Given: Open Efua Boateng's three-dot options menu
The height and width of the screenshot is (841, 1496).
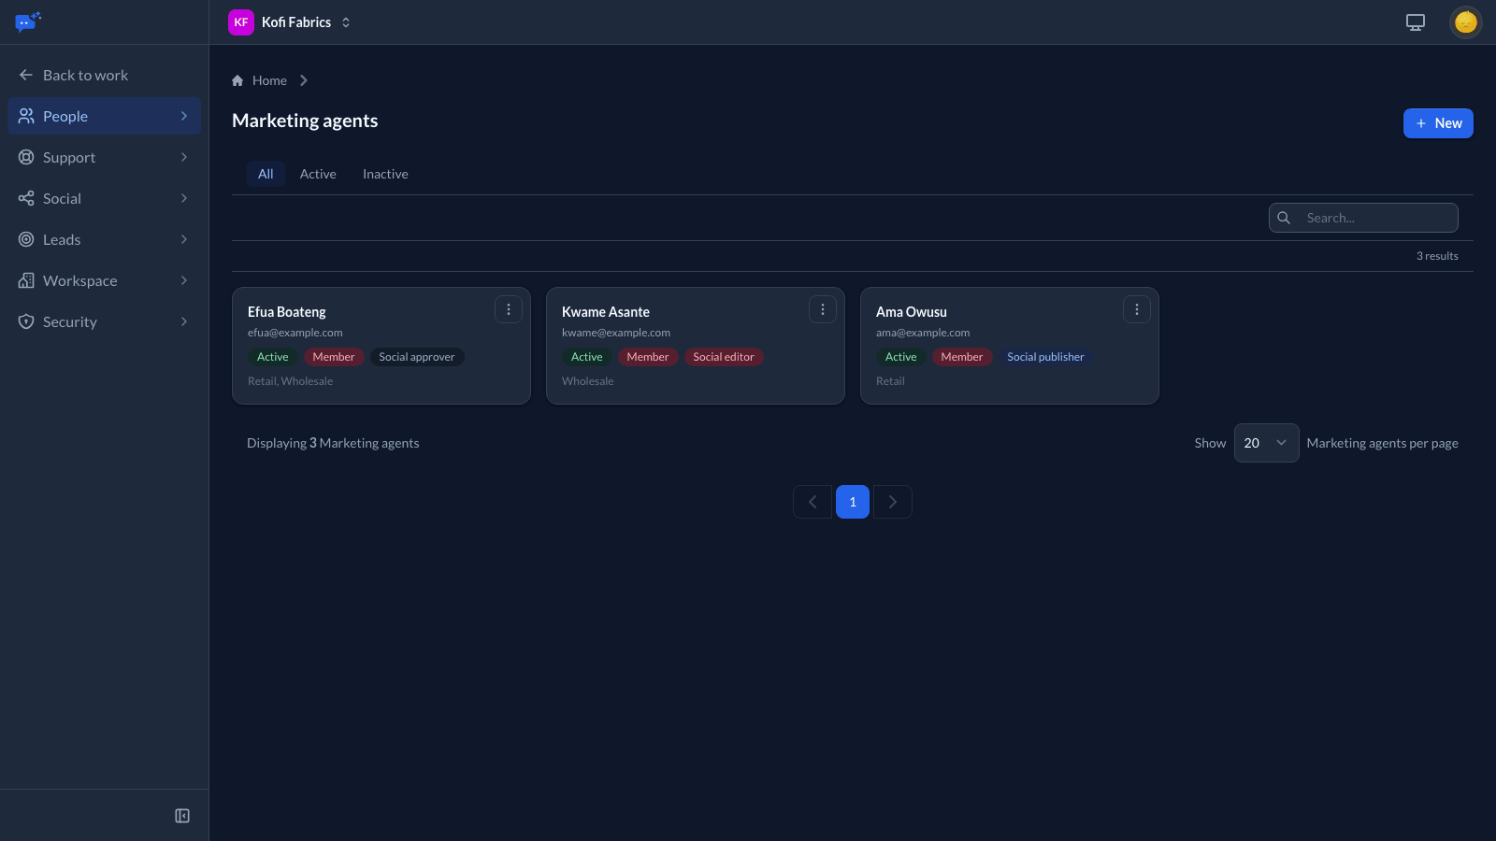Looking at the screenshot, I should (509, 309).
